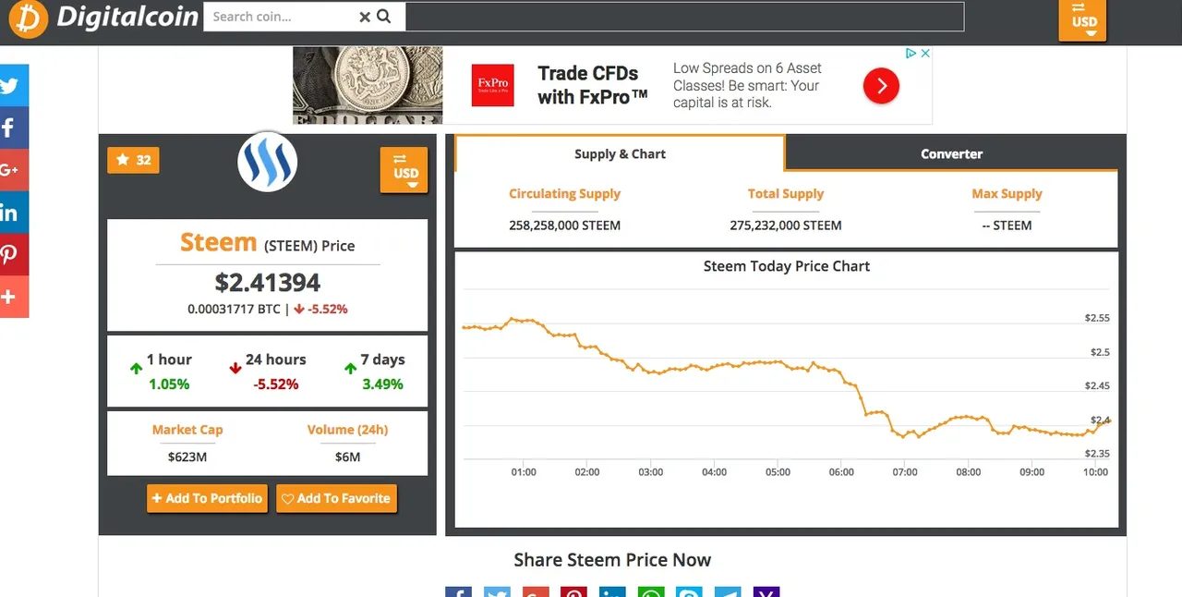Image resolution: width=1182 pixels, height=597 pixels.
Task: Open the FxPro ad arrow button
Action: point(881,86)
